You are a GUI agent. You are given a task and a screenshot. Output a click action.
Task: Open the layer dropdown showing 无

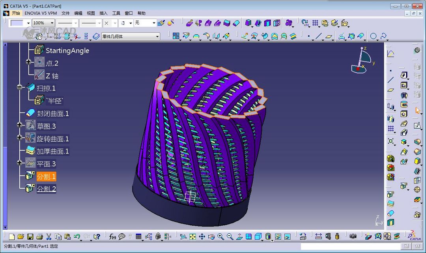154,23
